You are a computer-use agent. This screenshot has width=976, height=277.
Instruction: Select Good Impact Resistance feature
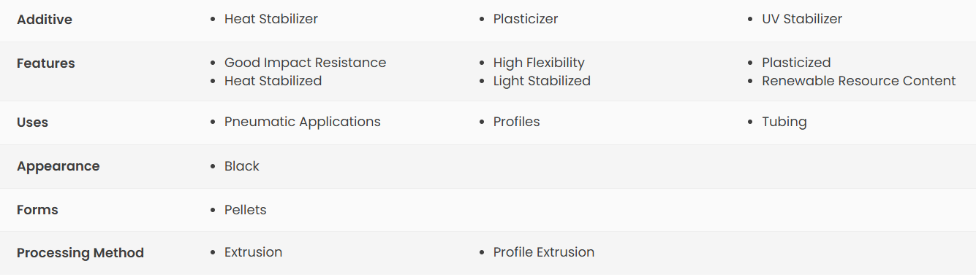(305, 63)
